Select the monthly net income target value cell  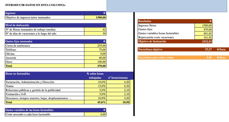[x=95, y=17]
